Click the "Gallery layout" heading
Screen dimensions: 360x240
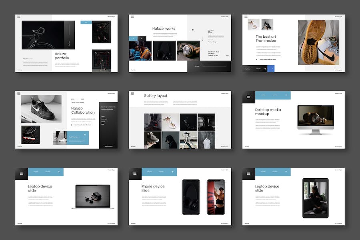pos(155,96)
